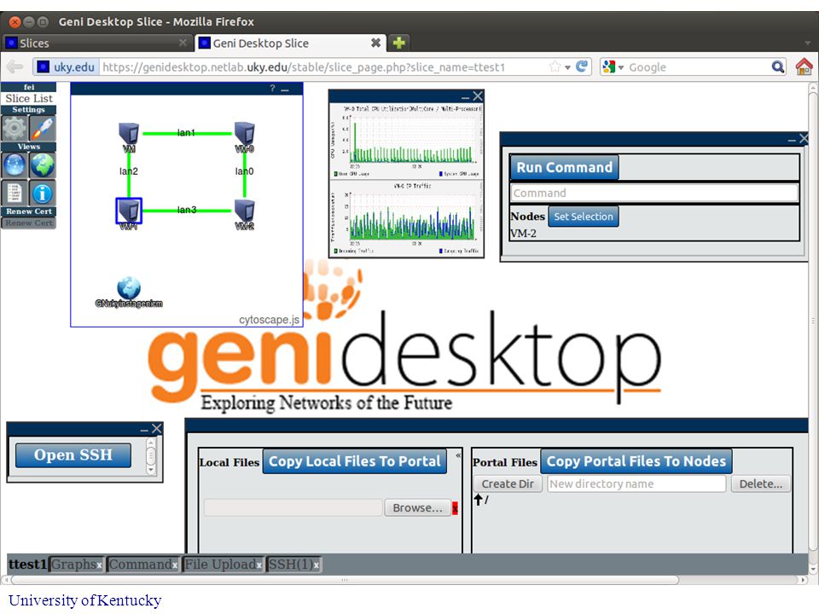This screenshot has height=614, width=819.
Task: Collapse the Local Files pane with double chevron
Action: tap(458, 455)
